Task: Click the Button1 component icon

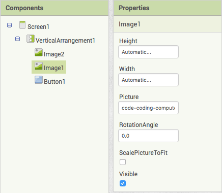Action: (x=39, y=80)
